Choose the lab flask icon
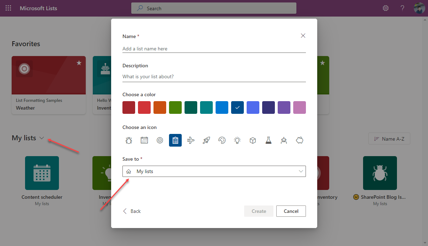The height and width of the screenshot is (246, 428). point(269,140)
